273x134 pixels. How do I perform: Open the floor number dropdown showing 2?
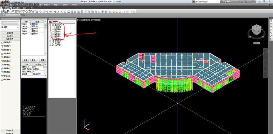[10, 23]
